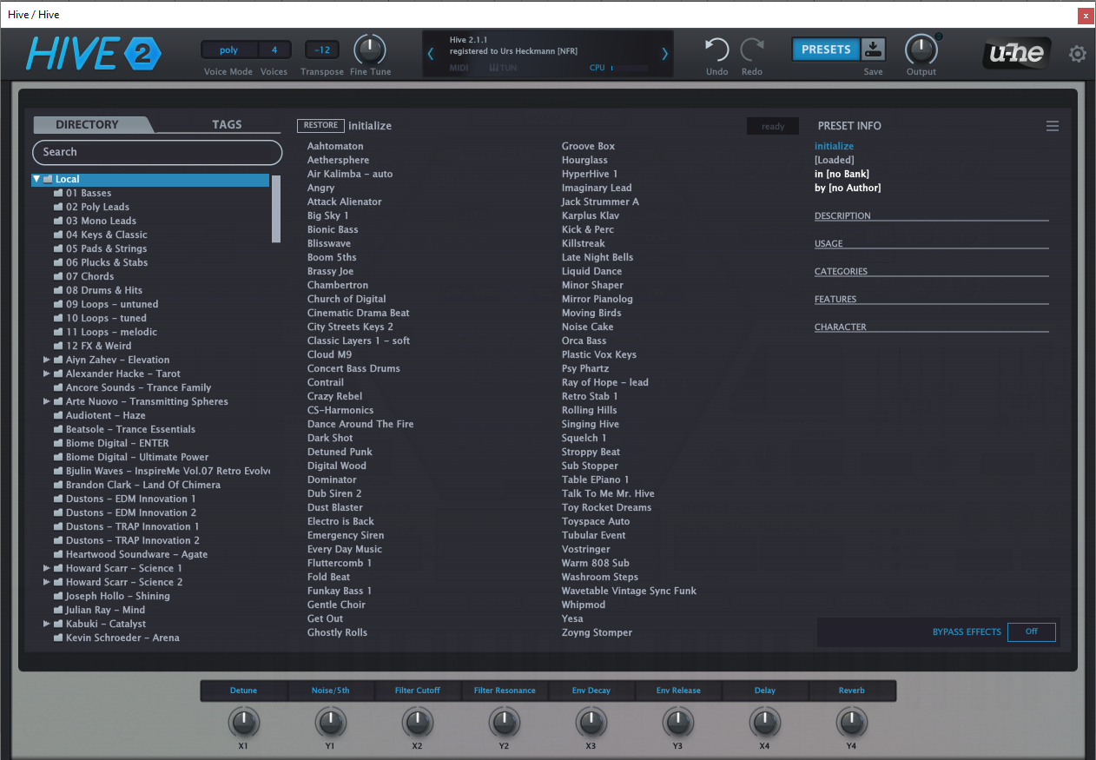
Task: Toggle the PRESETS browser button
Action: [x=826, y=50]
